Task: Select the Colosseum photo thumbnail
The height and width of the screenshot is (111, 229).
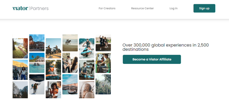Action: [37, 43]
